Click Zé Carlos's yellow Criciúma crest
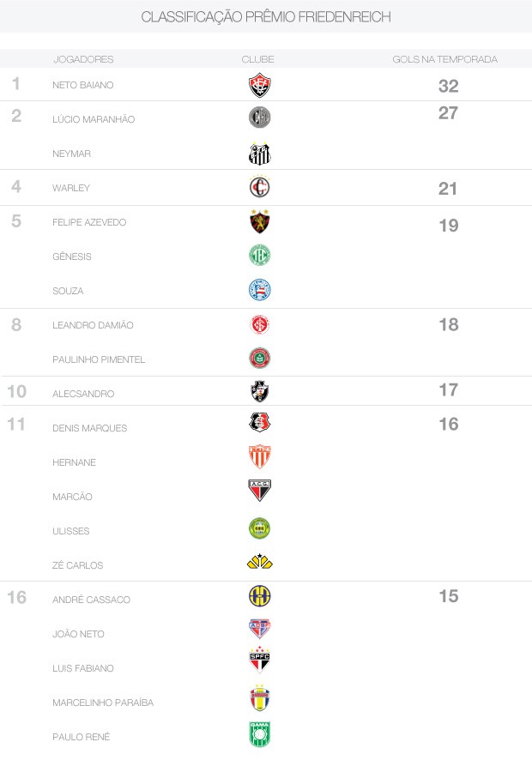Viewport: 532px width, 766px height. click(259, 562)
